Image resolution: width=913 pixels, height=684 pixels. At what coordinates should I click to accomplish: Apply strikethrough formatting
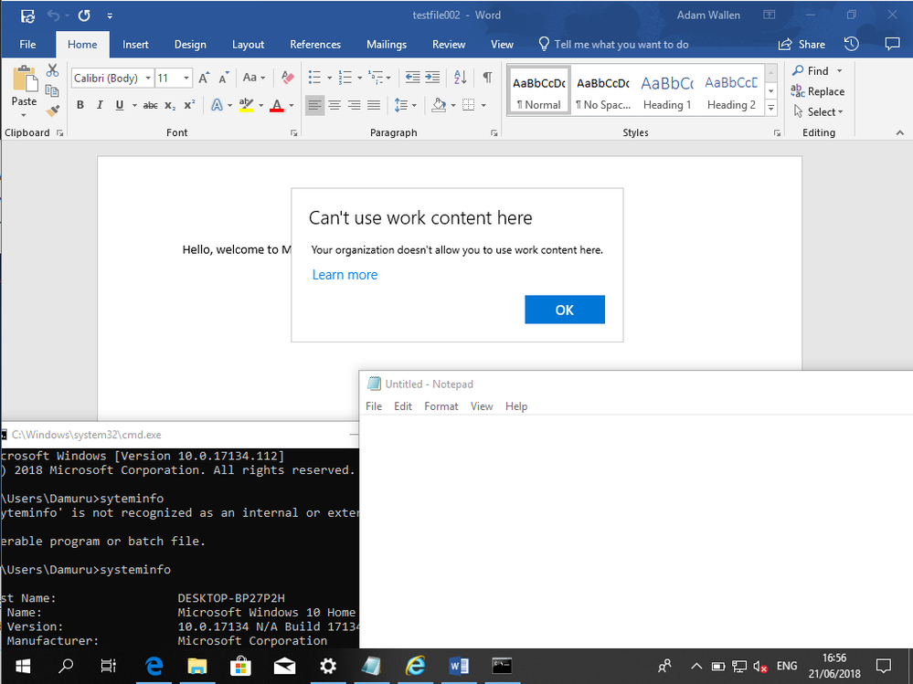click(150, 105)
